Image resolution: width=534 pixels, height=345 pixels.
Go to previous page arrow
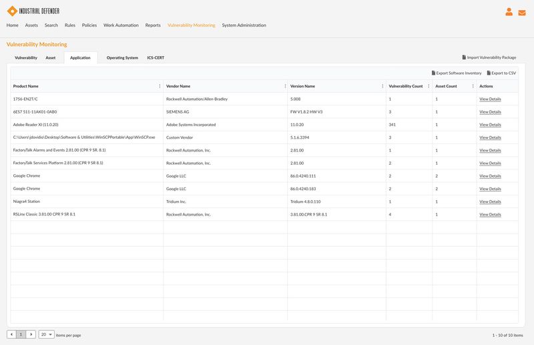11,334
